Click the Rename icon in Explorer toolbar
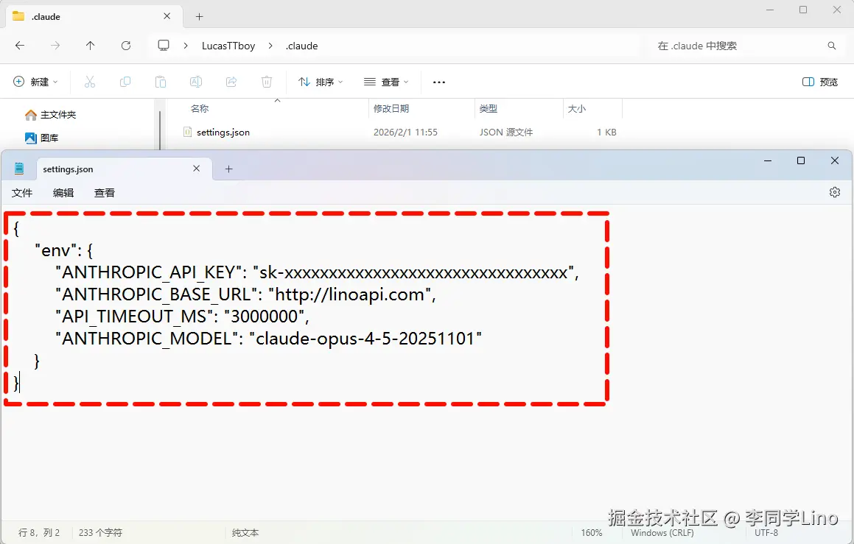Image resolution: width=854 pixels, height=544 pixels. point(195,82)
